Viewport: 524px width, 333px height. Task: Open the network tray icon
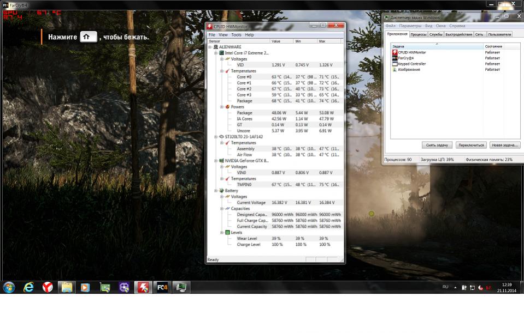pos(472,287)
